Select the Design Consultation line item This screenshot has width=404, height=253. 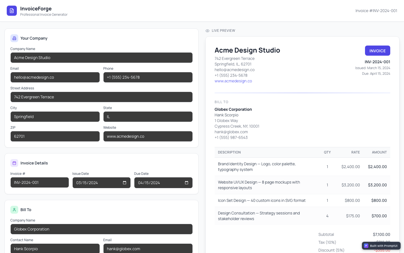(x=302, y=216)
